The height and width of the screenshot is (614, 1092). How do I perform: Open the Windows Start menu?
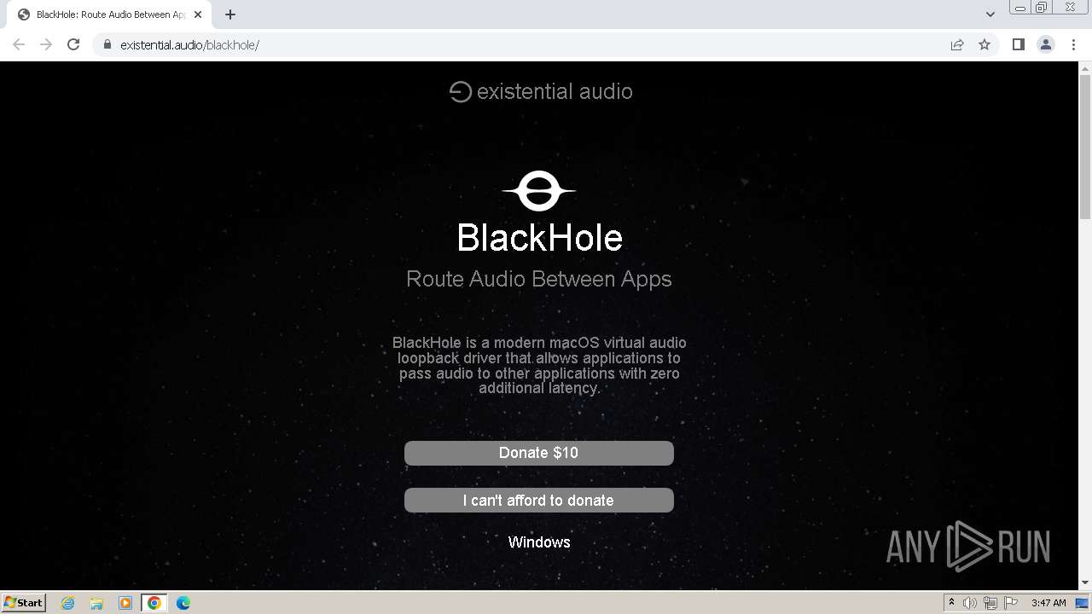point(24,603)
